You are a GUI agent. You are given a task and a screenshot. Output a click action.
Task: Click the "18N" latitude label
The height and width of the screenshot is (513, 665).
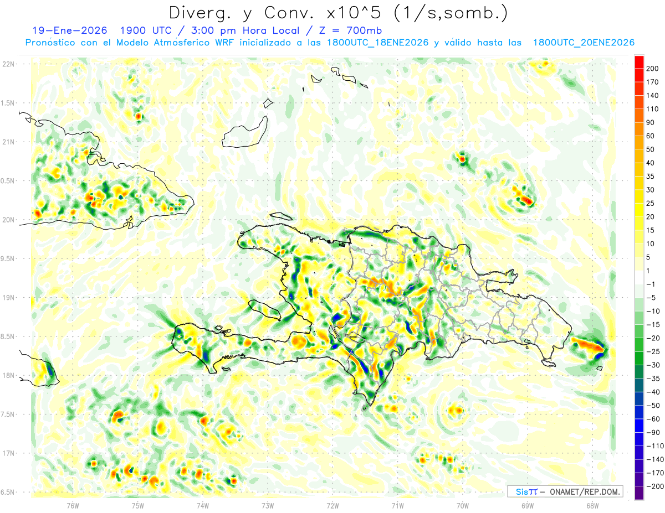coord(8,375)
